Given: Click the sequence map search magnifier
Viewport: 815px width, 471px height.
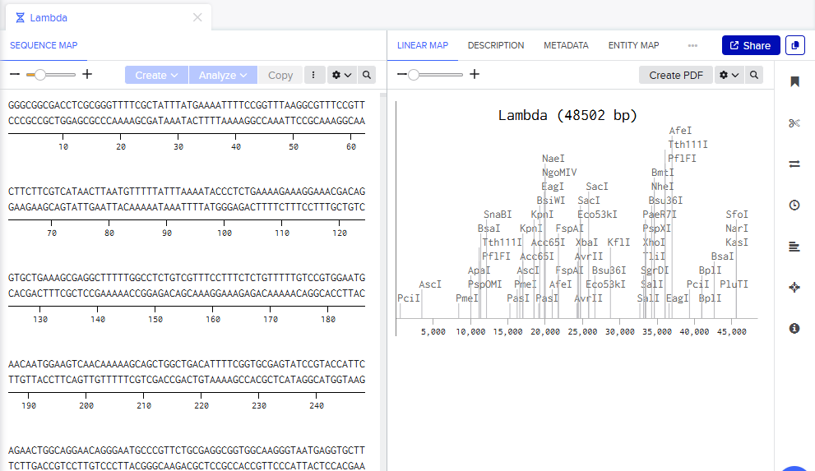Looking at the screenshot, I should (367, 75).
